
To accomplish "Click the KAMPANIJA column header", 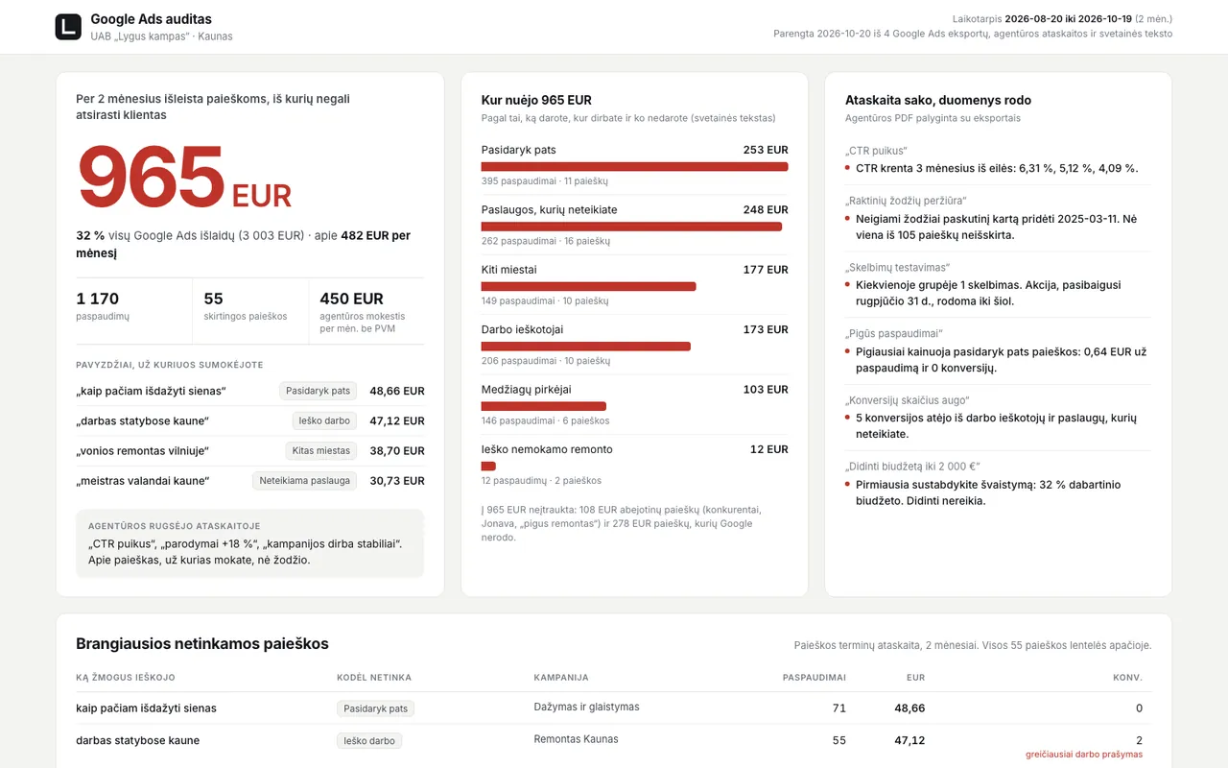I will click(x=561, y=677).
